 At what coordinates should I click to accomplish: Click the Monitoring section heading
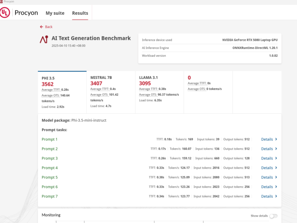51,215
